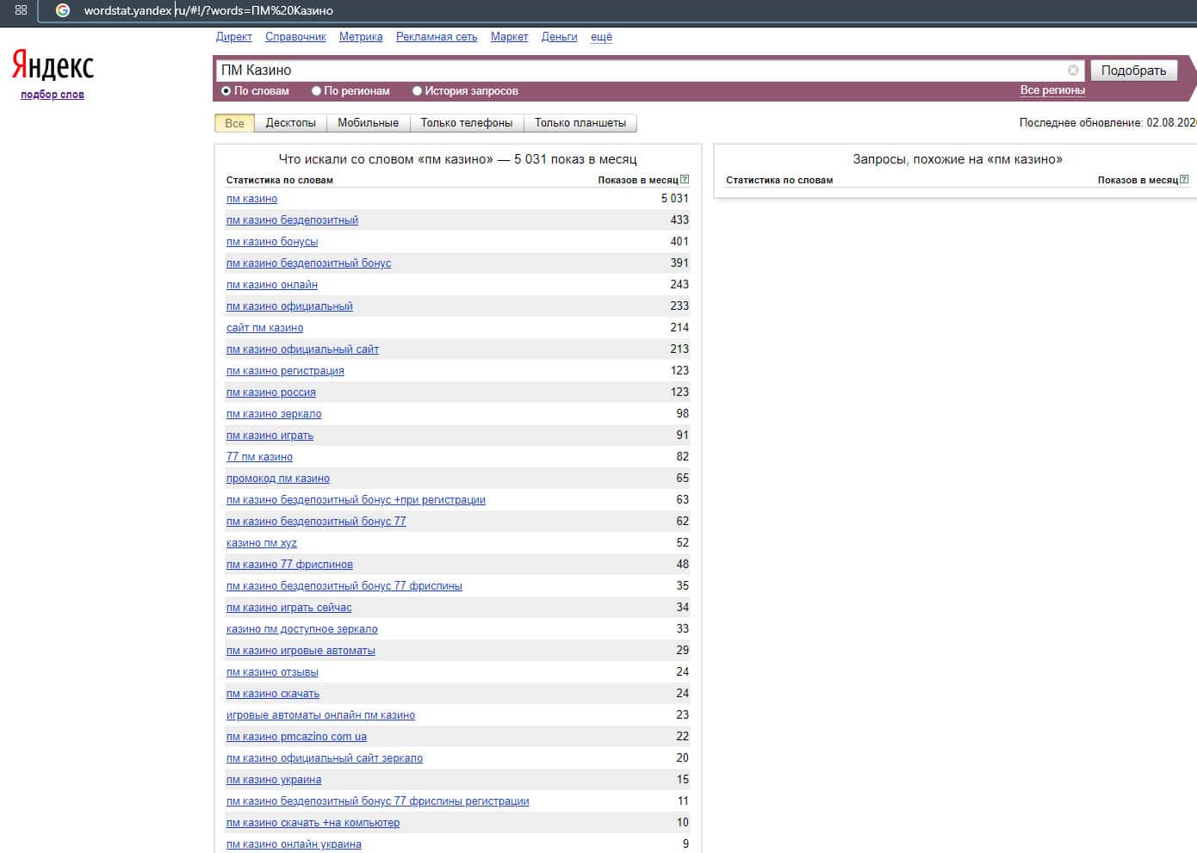1197x853 pixels.
Task: Open the казино пм доступное зеркало link
Action: 302,629
